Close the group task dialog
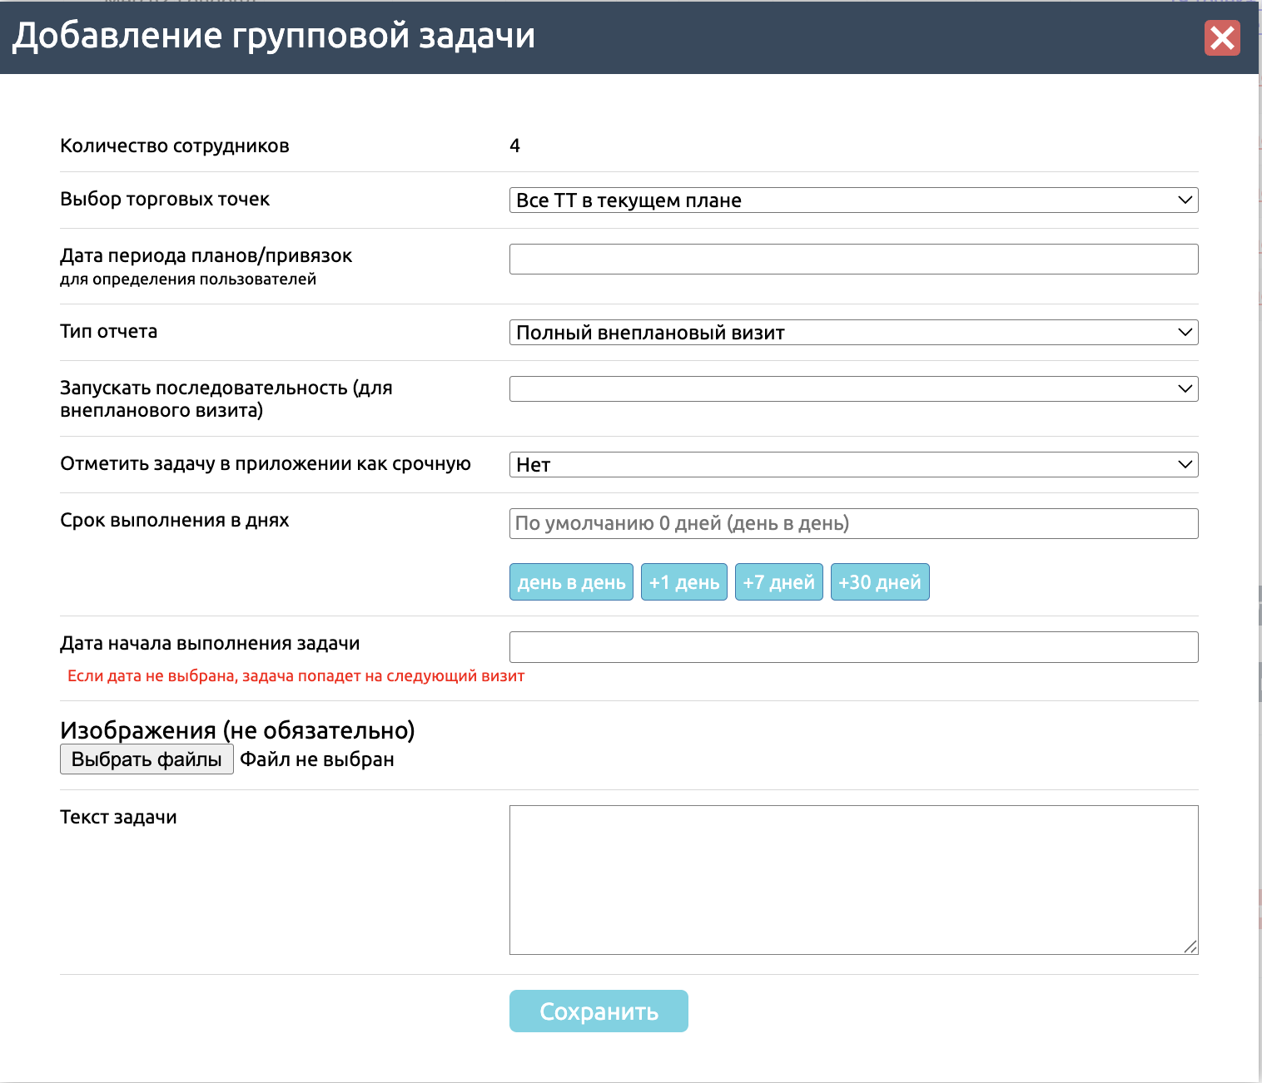Screen dimensions: 1262x1083 1221,38
